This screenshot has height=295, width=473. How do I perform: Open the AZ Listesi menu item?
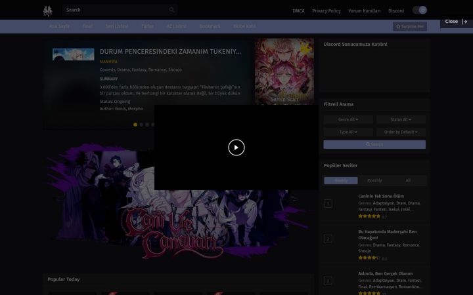coord(176,26)
